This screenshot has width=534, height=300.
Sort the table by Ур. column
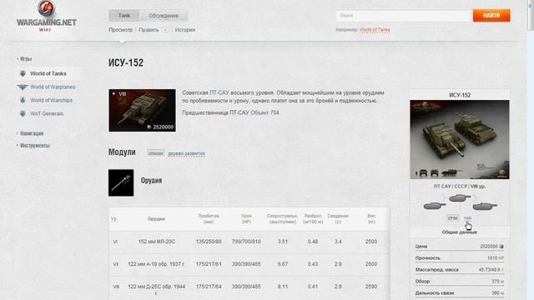coord(114,219)
